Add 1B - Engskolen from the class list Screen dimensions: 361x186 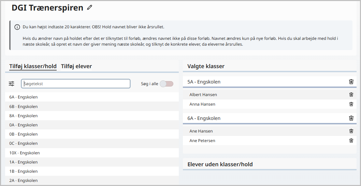(92, 171)
